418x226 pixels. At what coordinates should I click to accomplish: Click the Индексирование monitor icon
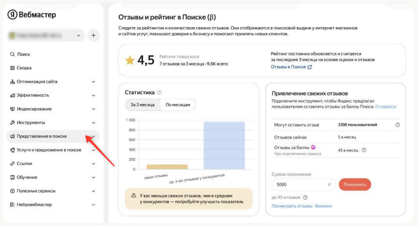(x=12, y=109)
